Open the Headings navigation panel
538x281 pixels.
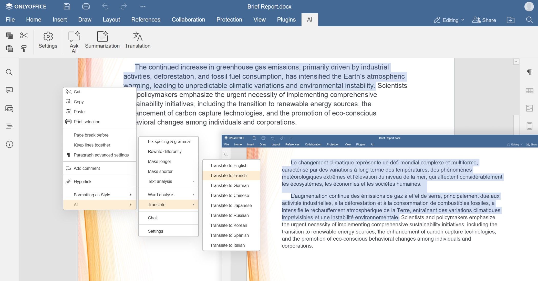pyautogui.click(x=9, y=126)
